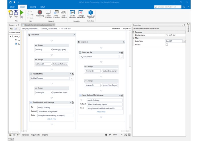This screenshot has height=141, width=198.
Task: Click the Library copy icon at bottom left
Action: (14, 135)
